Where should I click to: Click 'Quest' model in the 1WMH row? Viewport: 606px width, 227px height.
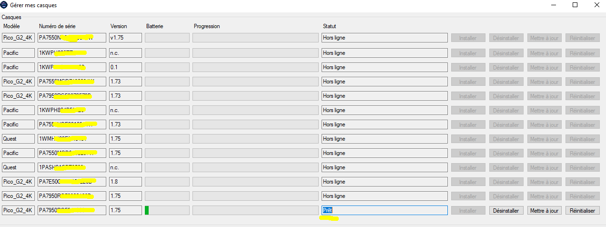click(x=19, y=139)
